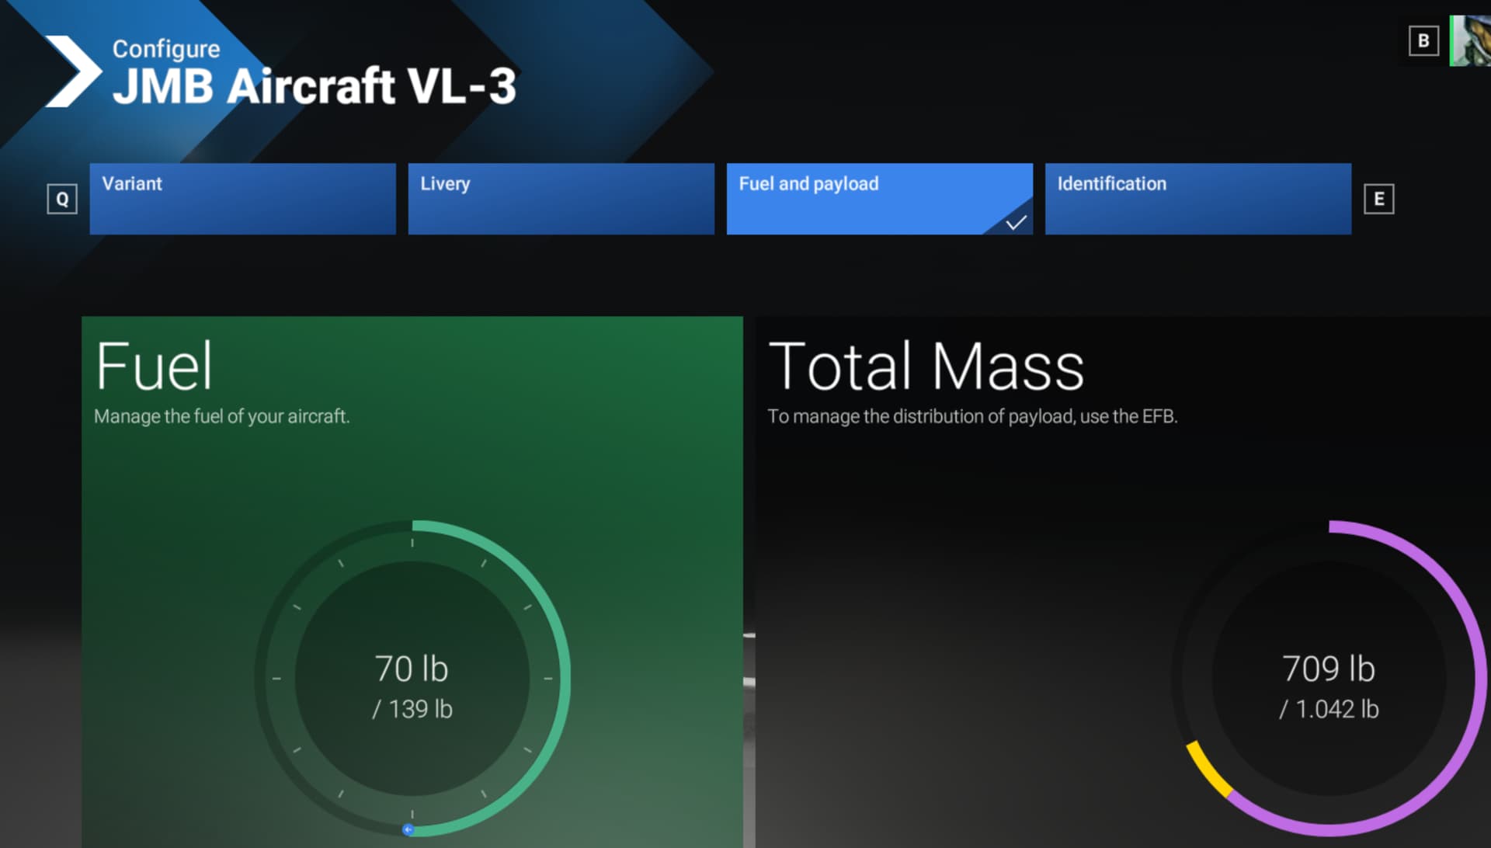Click the 709 lb total mass value
Screen dimensions: 1491x848
point(1329,669)
